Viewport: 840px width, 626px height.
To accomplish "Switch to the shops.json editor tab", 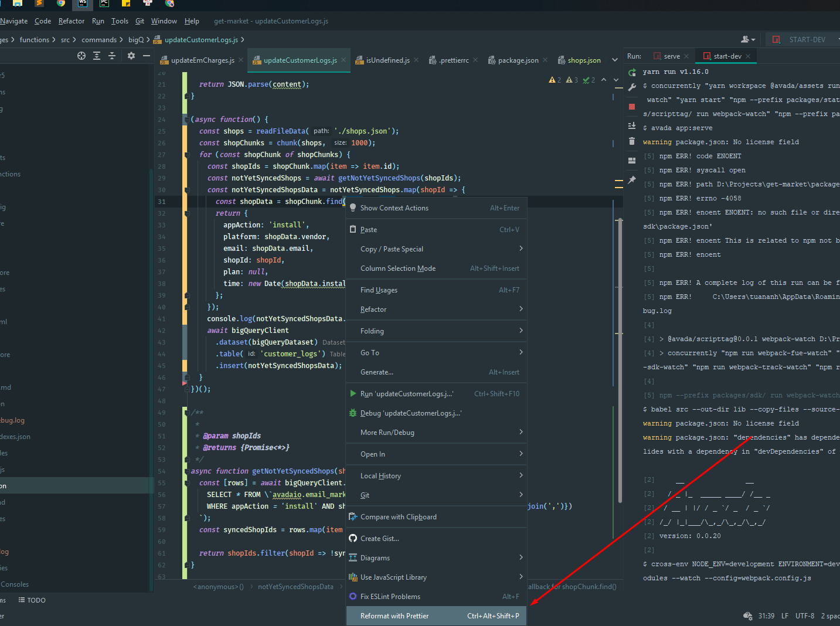I will (x=583, y=60).
